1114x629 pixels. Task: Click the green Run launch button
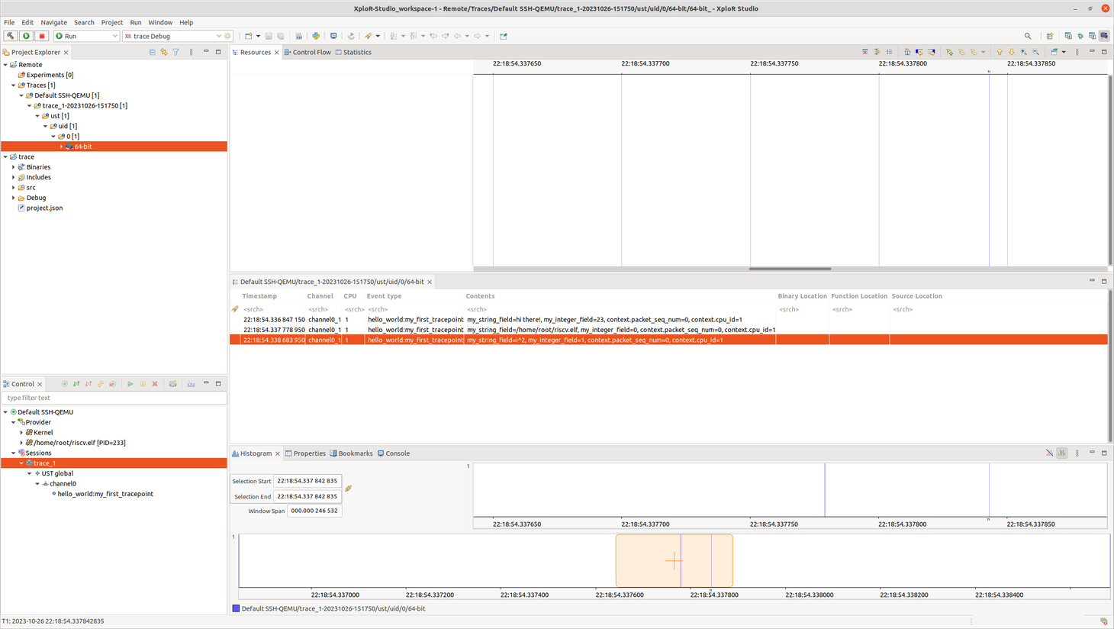[26, 36]
